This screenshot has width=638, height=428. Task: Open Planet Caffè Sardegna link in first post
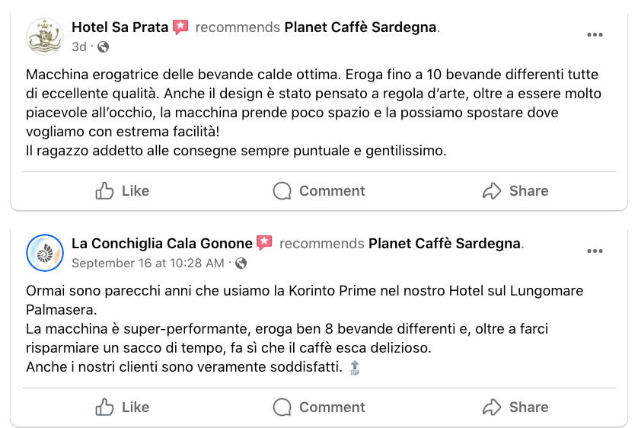pyautogui.click(x=361, y=27)
